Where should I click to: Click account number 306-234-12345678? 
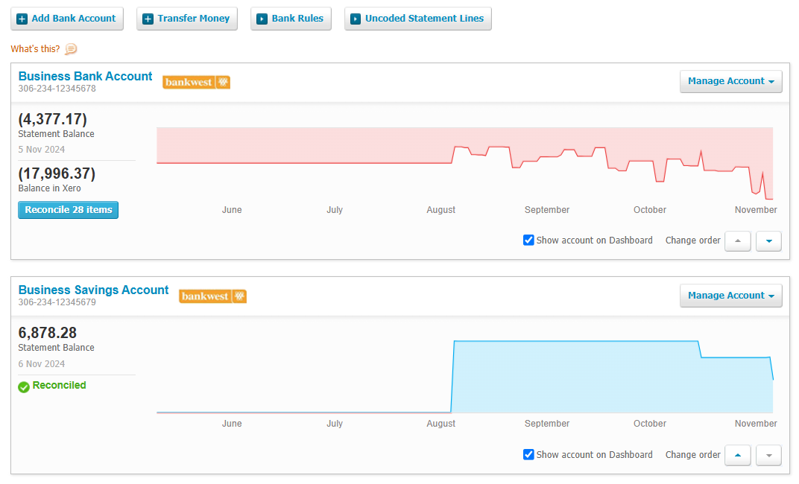point(57,89)
